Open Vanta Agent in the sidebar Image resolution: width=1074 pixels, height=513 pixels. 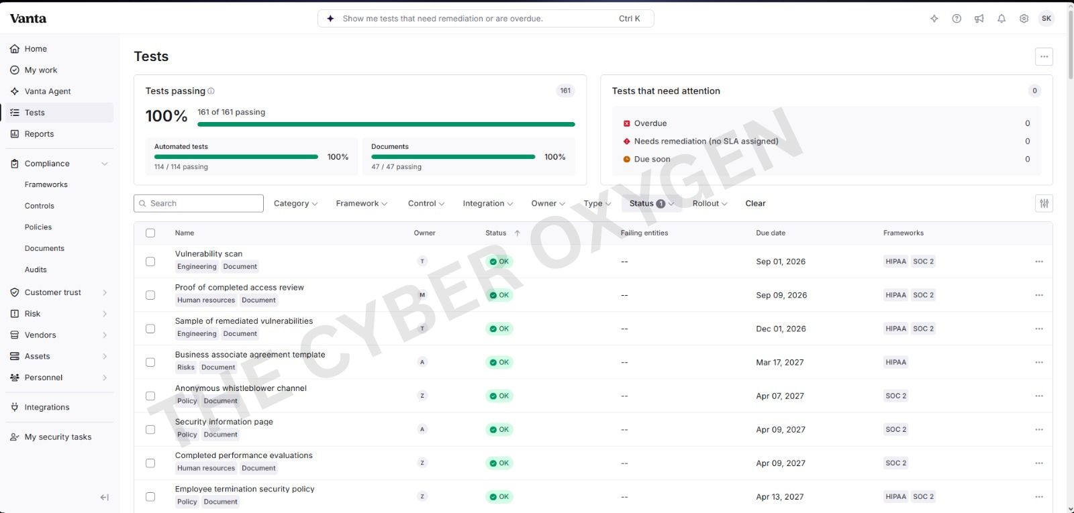(x=59, y=91)
